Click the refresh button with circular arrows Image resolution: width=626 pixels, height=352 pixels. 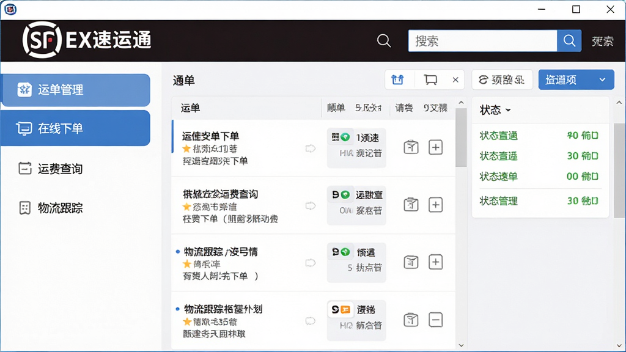click(503, 80)
